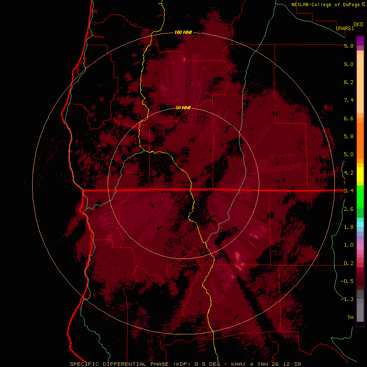Click the 100 NMI range ring label
Screen dimensions: 367x367
tap(183, 32)
